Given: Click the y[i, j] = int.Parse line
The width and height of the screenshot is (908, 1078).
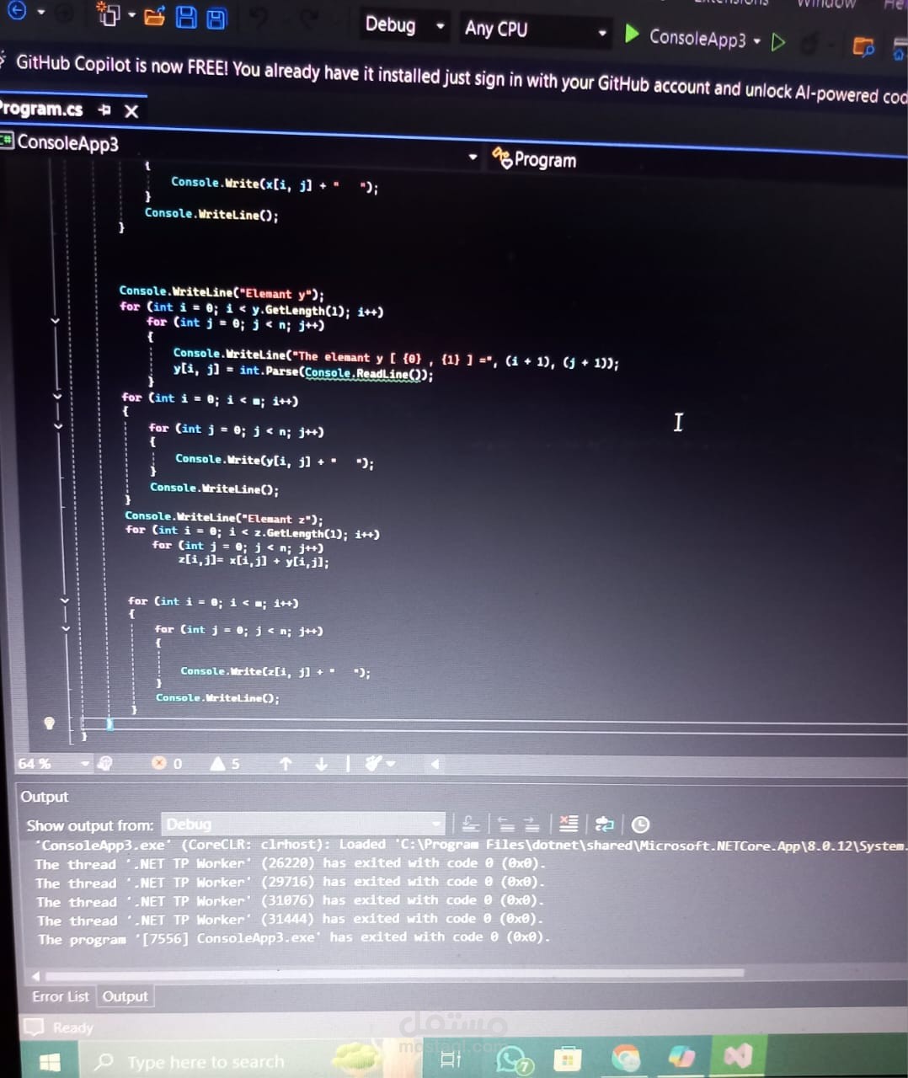Looking at the screenshot, I should click(x=303, y=371).
